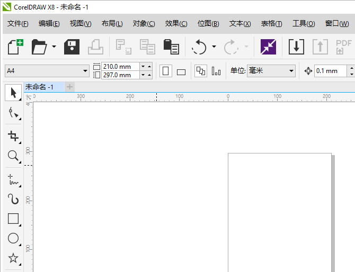Decrease page height with the down spinner

pos(143,75)
